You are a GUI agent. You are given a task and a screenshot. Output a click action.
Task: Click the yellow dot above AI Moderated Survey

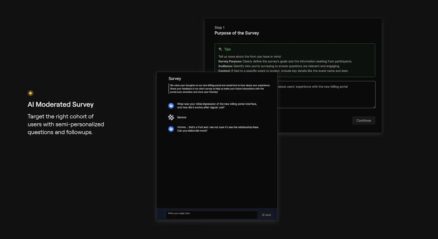tap(30, 93)
